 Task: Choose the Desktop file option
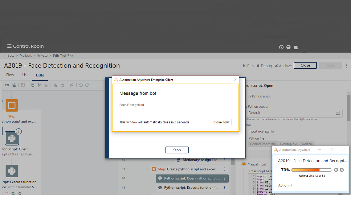point(288,144)
